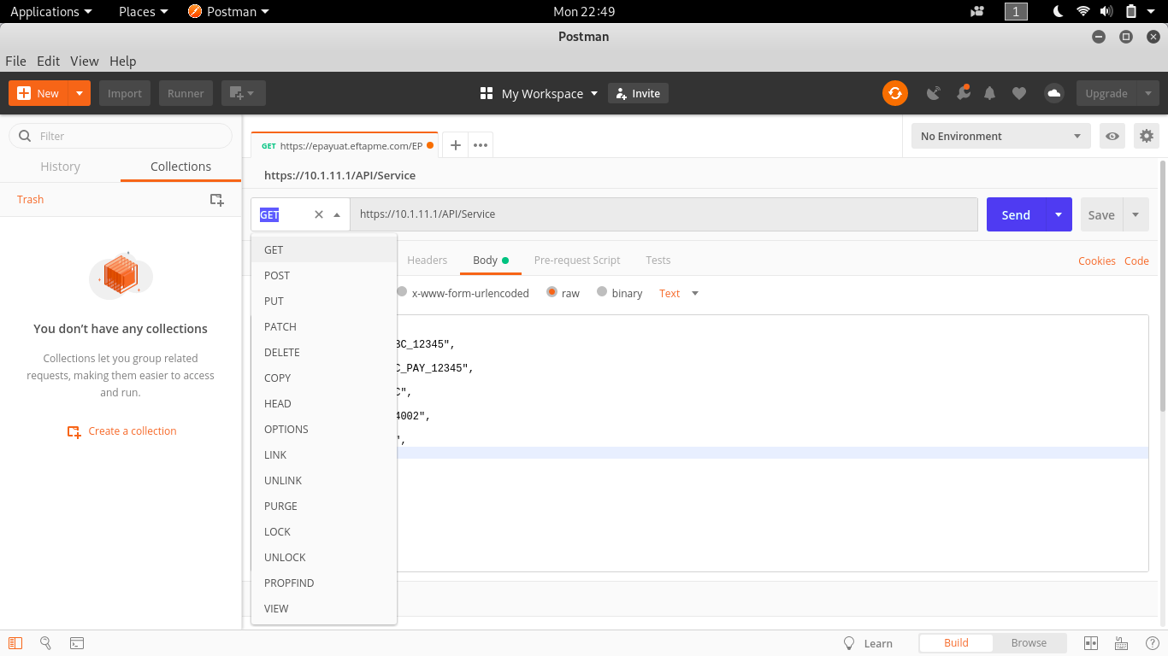Image resolution: width=1168 pixels, height=656 pixels.
Task: Open the Pre-request Script tab
Action: click(577, 260)
